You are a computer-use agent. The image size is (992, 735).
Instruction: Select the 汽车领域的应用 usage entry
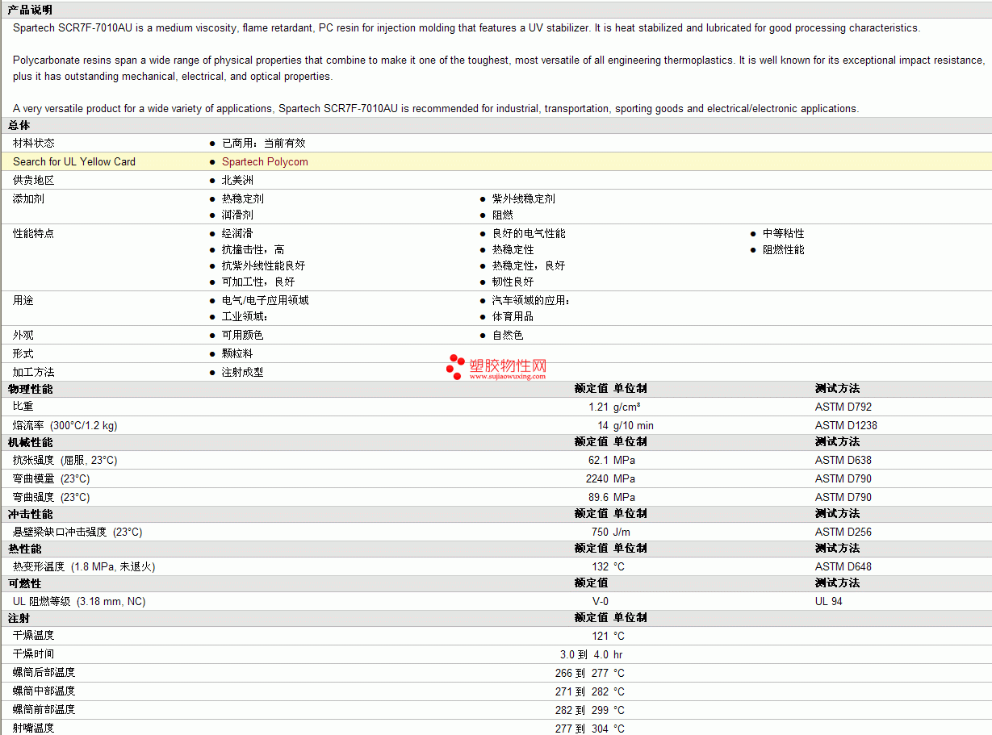tap(532, 300)
